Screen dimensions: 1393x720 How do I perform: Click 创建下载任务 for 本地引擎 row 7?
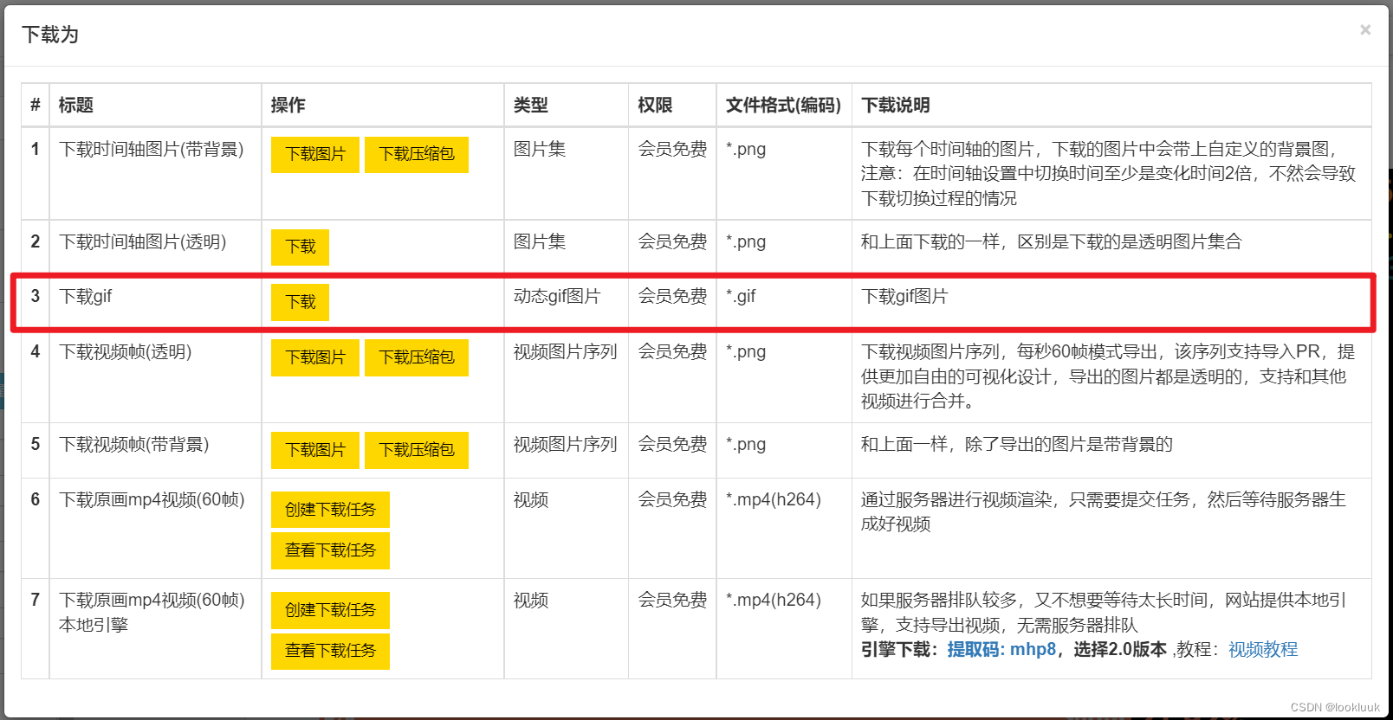point(330,610)
